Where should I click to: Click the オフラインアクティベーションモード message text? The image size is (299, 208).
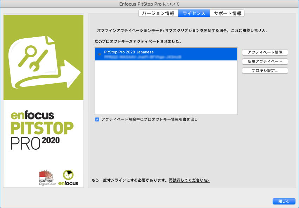pyautogui.click(x=183, y=31)
